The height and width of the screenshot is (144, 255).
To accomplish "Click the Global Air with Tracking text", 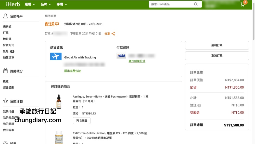I will click(80, 57).
